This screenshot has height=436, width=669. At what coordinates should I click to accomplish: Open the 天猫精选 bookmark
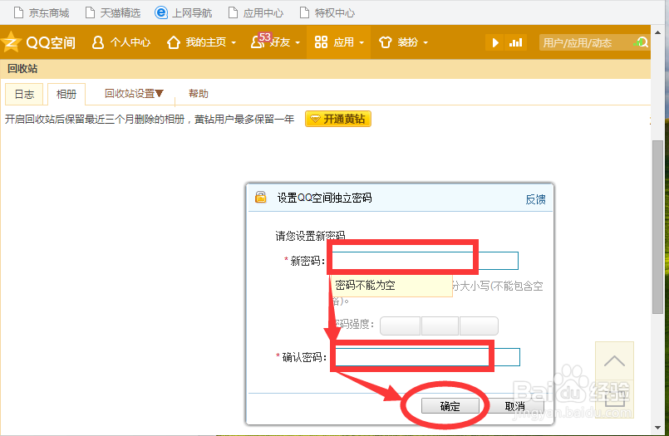(x=113, y=12)
